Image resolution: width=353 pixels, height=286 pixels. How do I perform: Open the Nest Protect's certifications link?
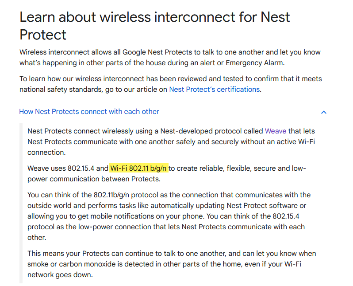[x=214, y=90]
